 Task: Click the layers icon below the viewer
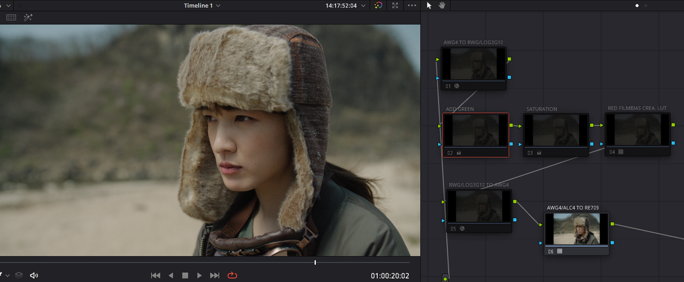tap(19, 276)
